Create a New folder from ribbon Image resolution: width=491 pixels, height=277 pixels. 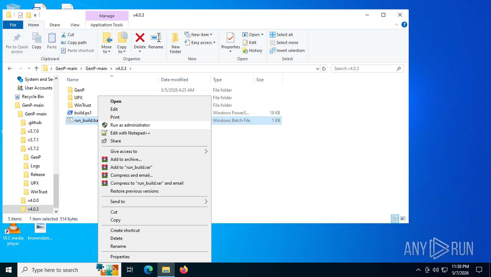tap(175, 43)
